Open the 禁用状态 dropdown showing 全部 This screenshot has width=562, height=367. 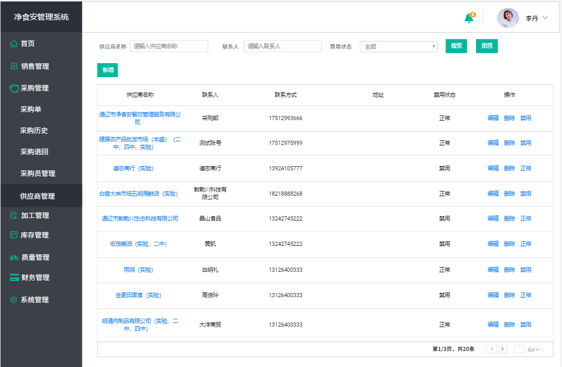coord(398,46)
